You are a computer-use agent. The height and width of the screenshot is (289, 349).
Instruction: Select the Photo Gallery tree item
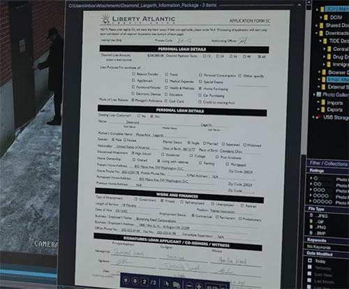click(335, 94)
